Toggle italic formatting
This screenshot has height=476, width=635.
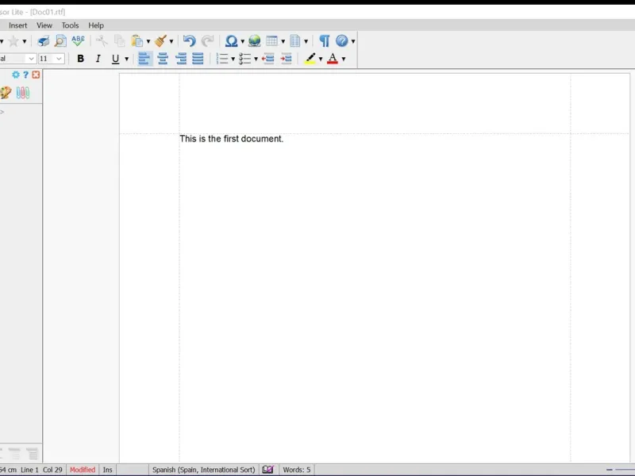coord(98,59)
